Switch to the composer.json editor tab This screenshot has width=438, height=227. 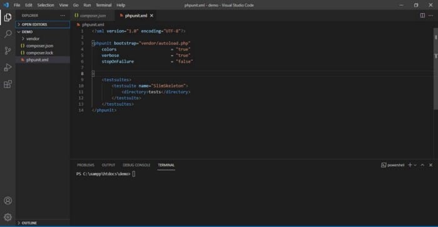(x=93, y=16)
